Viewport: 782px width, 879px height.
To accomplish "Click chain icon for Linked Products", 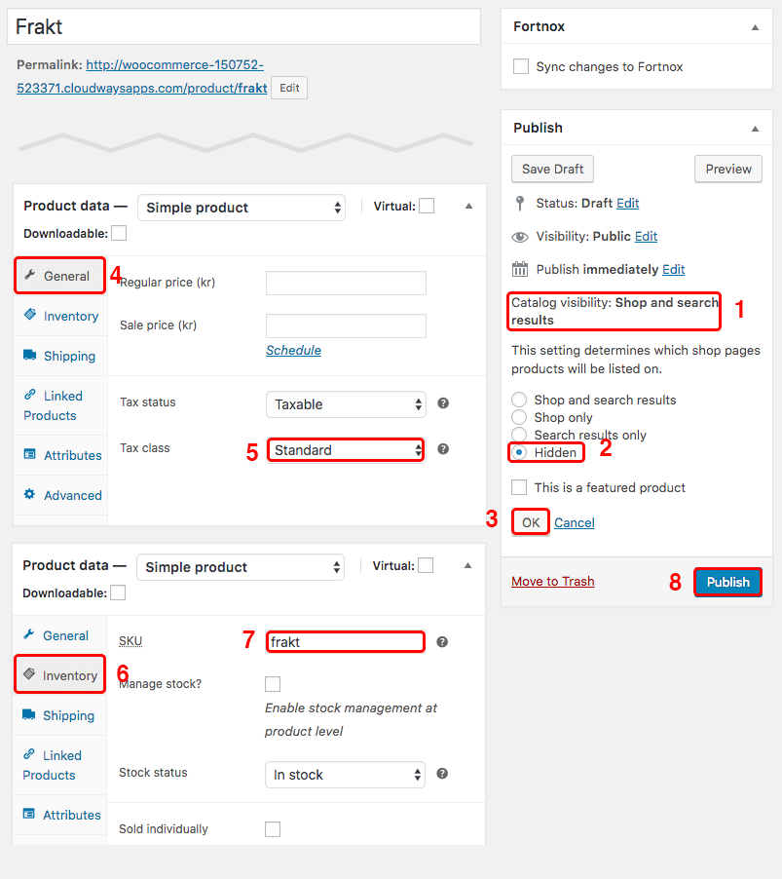I will point(29,396).
